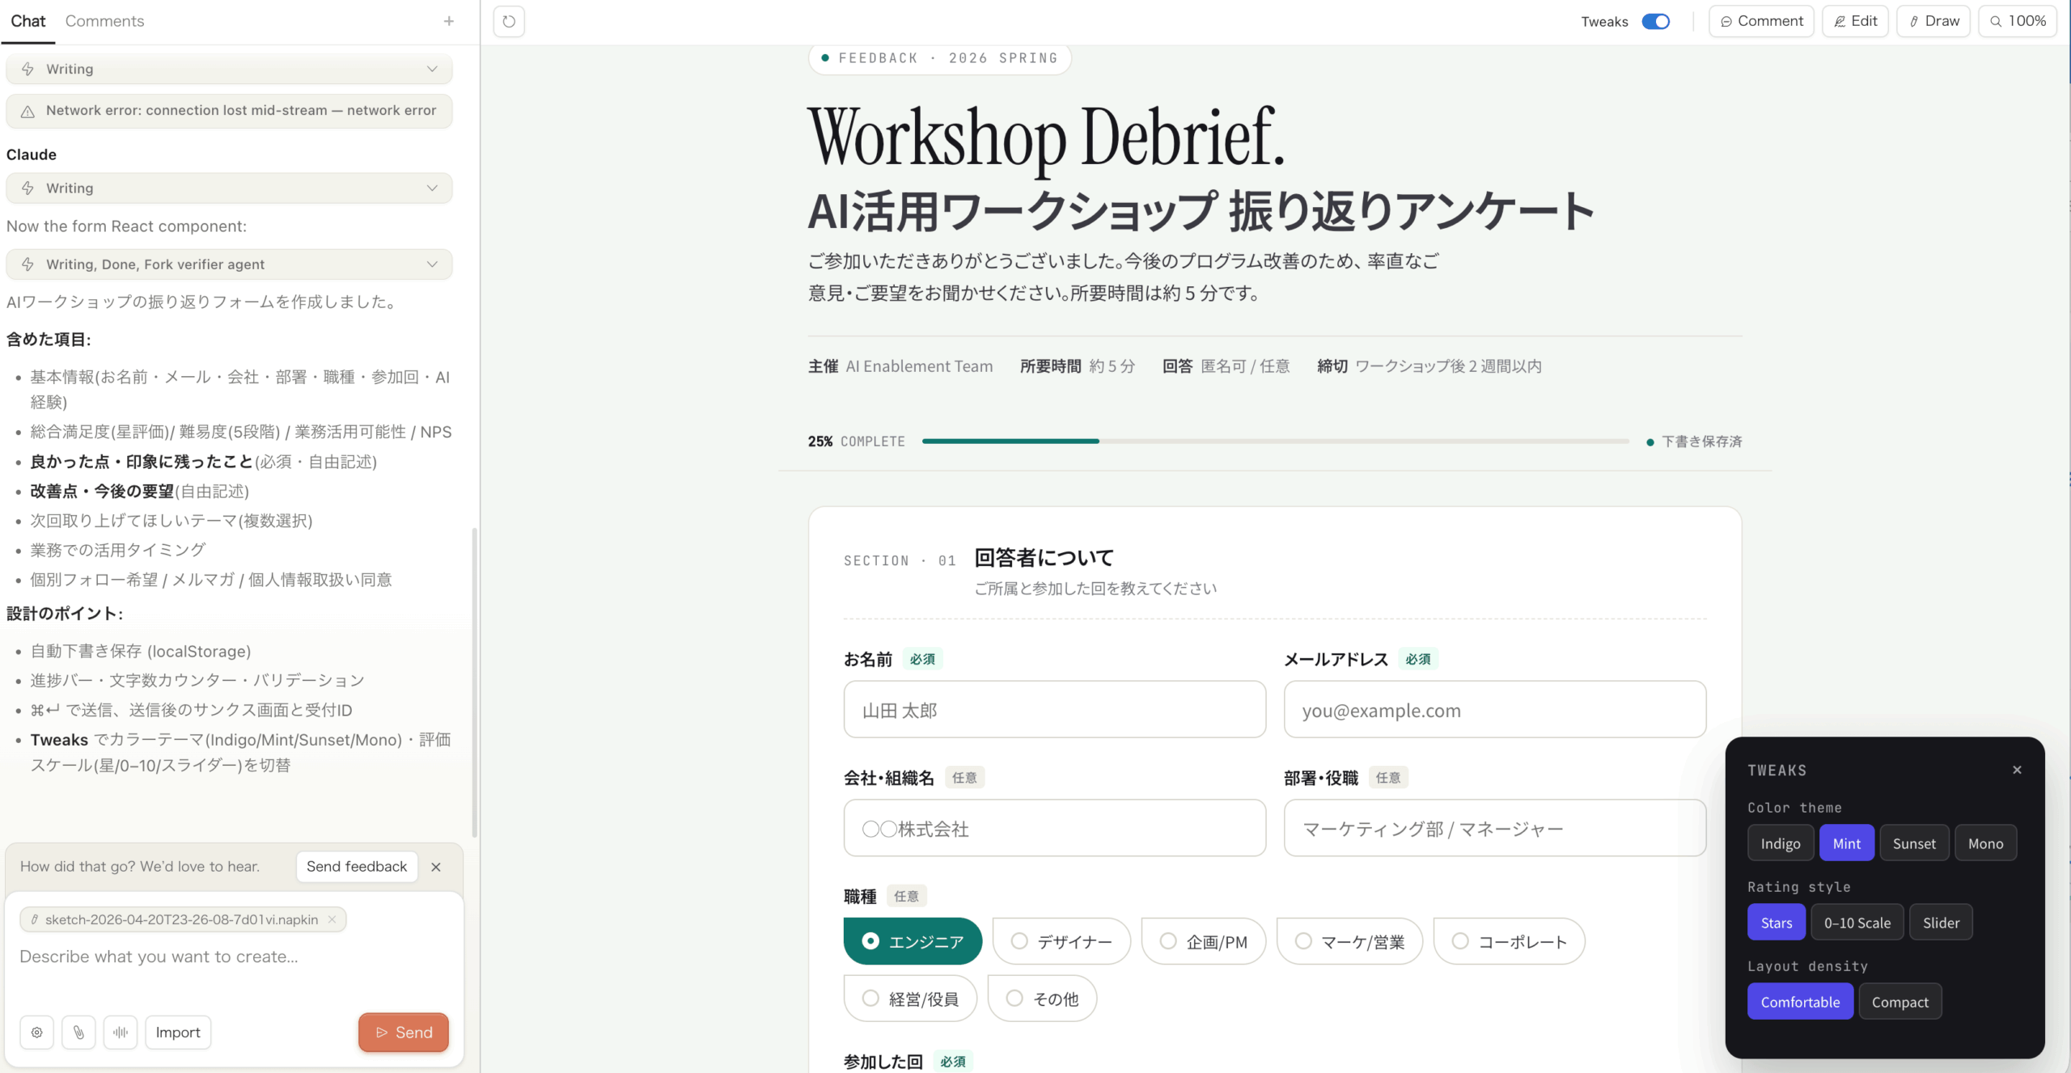2071x1073 pixels.
Task: Choose the Sunset color theme
Action: point(1913,843)
